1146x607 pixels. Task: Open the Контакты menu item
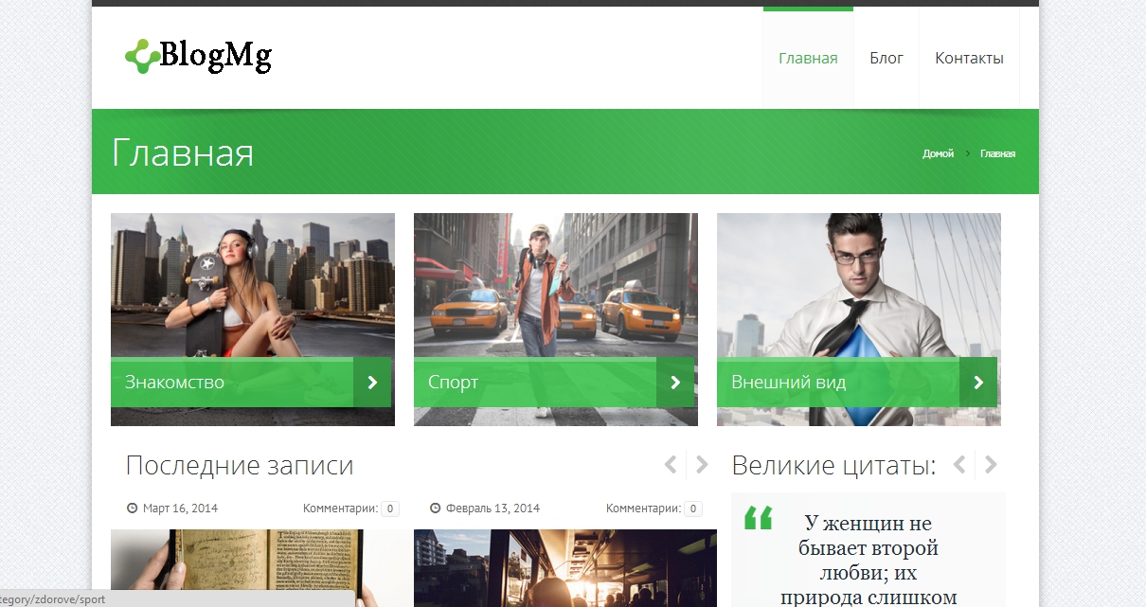(969, 58)
